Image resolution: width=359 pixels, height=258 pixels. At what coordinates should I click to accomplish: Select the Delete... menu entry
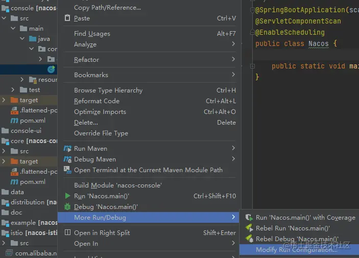tap(149, 123)
